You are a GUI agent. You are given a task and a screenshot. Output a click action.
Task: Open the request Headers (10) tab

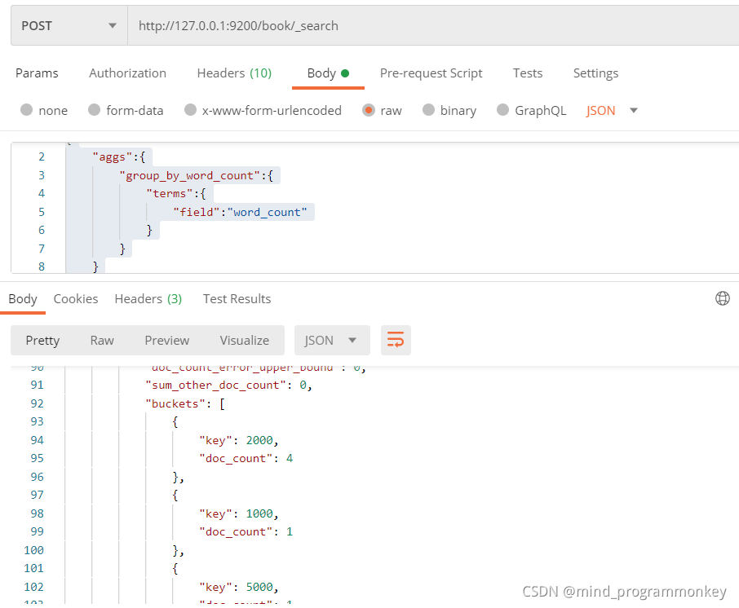(x=234, y=73)
